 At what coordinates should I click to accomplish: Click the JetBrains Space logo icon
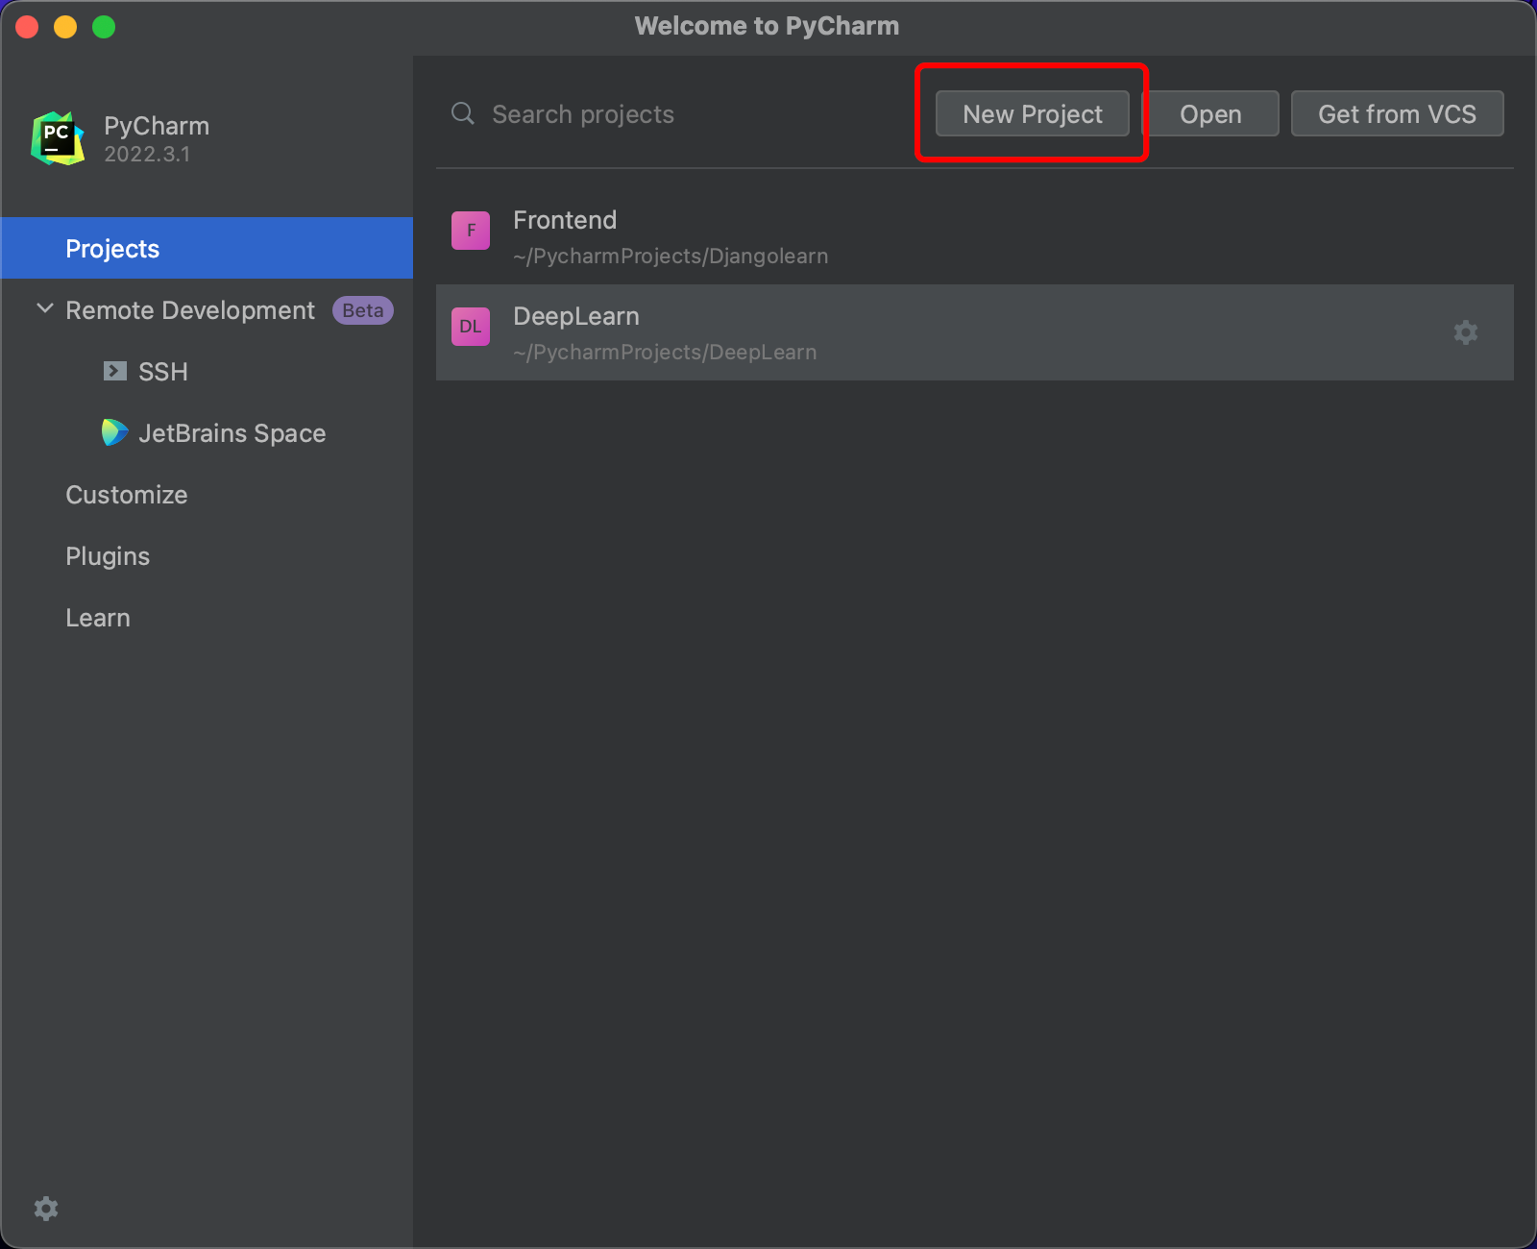point(114,432)
